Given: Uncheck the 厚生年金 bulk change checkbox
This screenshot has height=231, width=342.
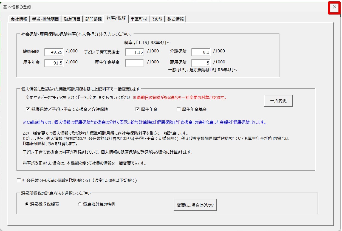Looking at the screenshot, I should [137, 109].
